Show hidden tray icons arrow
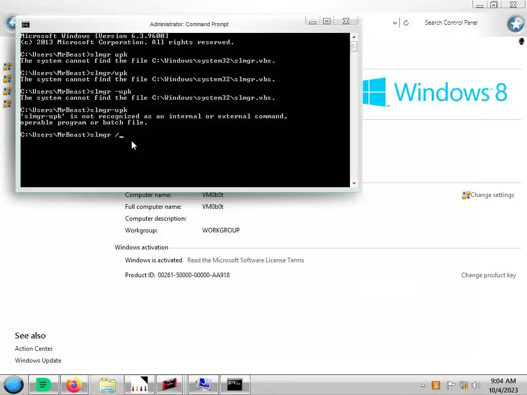527x395 pixels. (423, 385)
